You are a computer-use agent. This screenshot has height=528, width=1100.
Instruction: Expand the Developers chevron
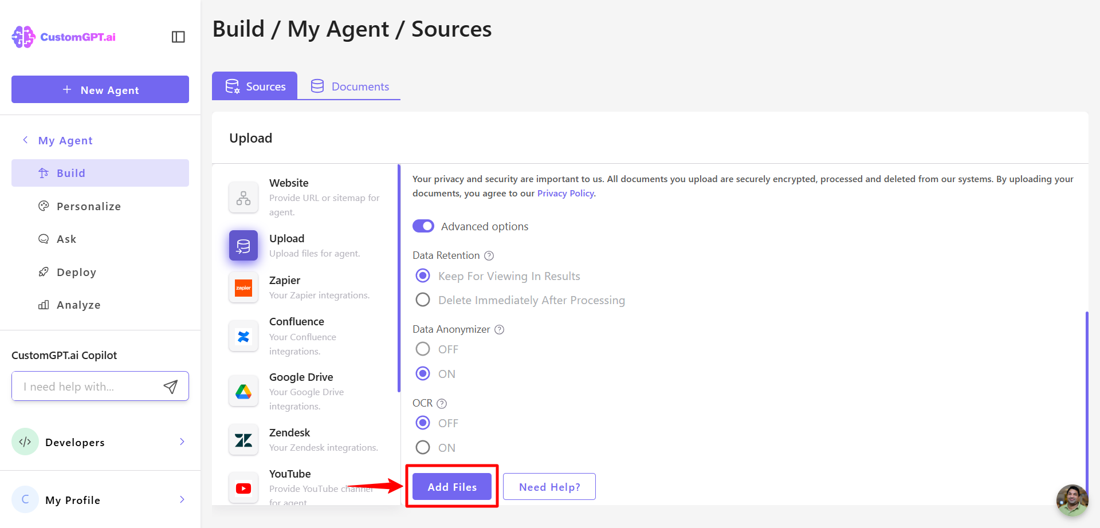182,442
